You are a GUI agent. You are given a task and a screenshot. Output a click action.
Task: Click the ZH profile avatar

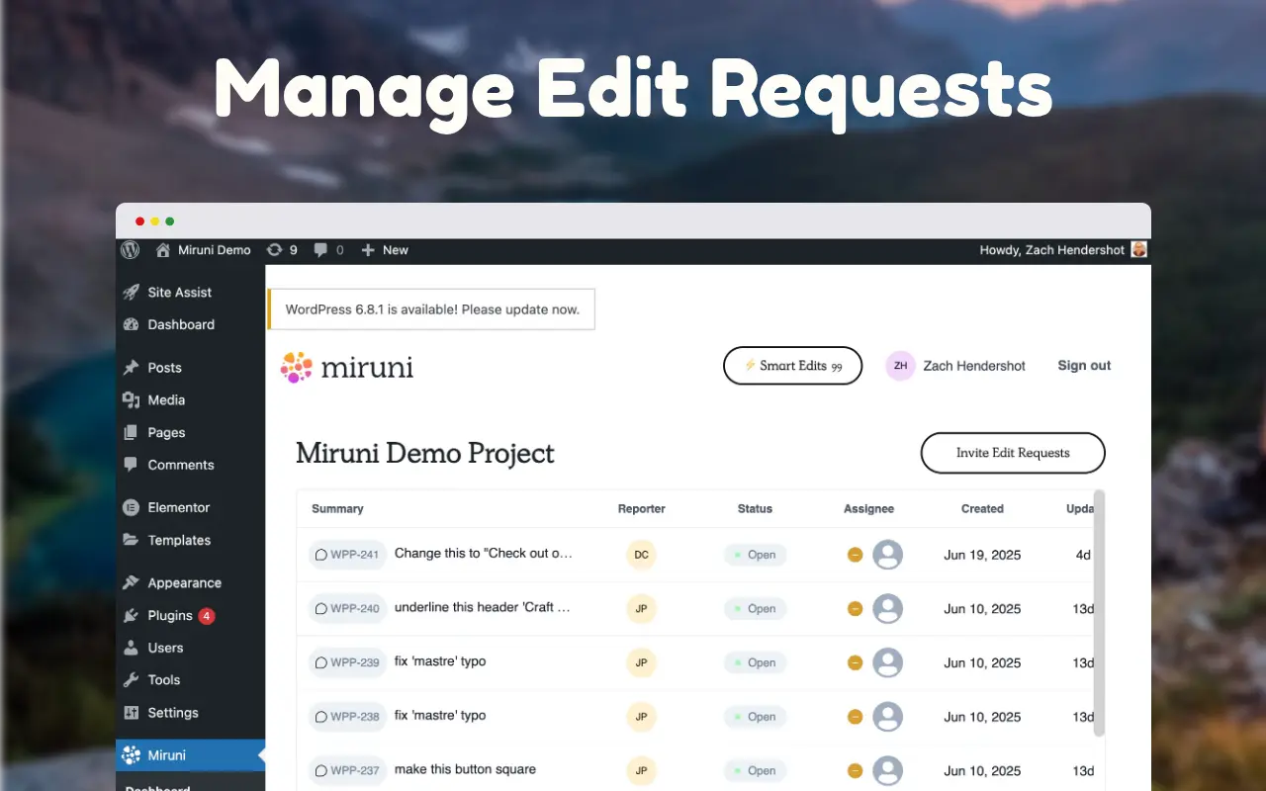click(900, 366)
